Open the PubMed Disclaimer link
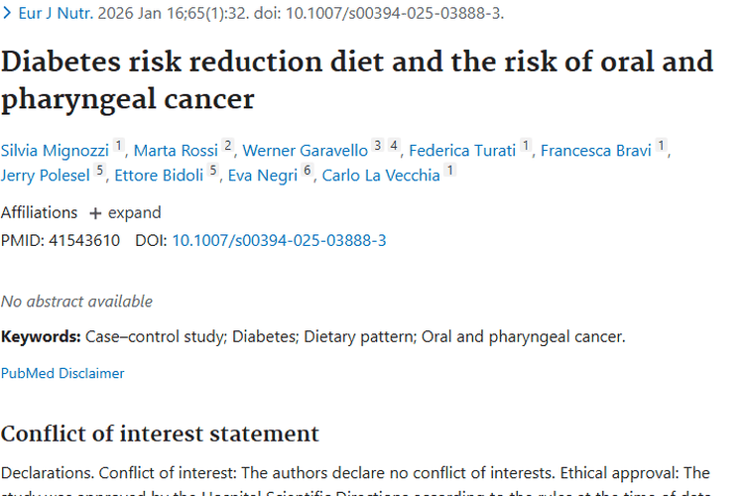Viewport: 744px width, 496px height. [62, 374]
